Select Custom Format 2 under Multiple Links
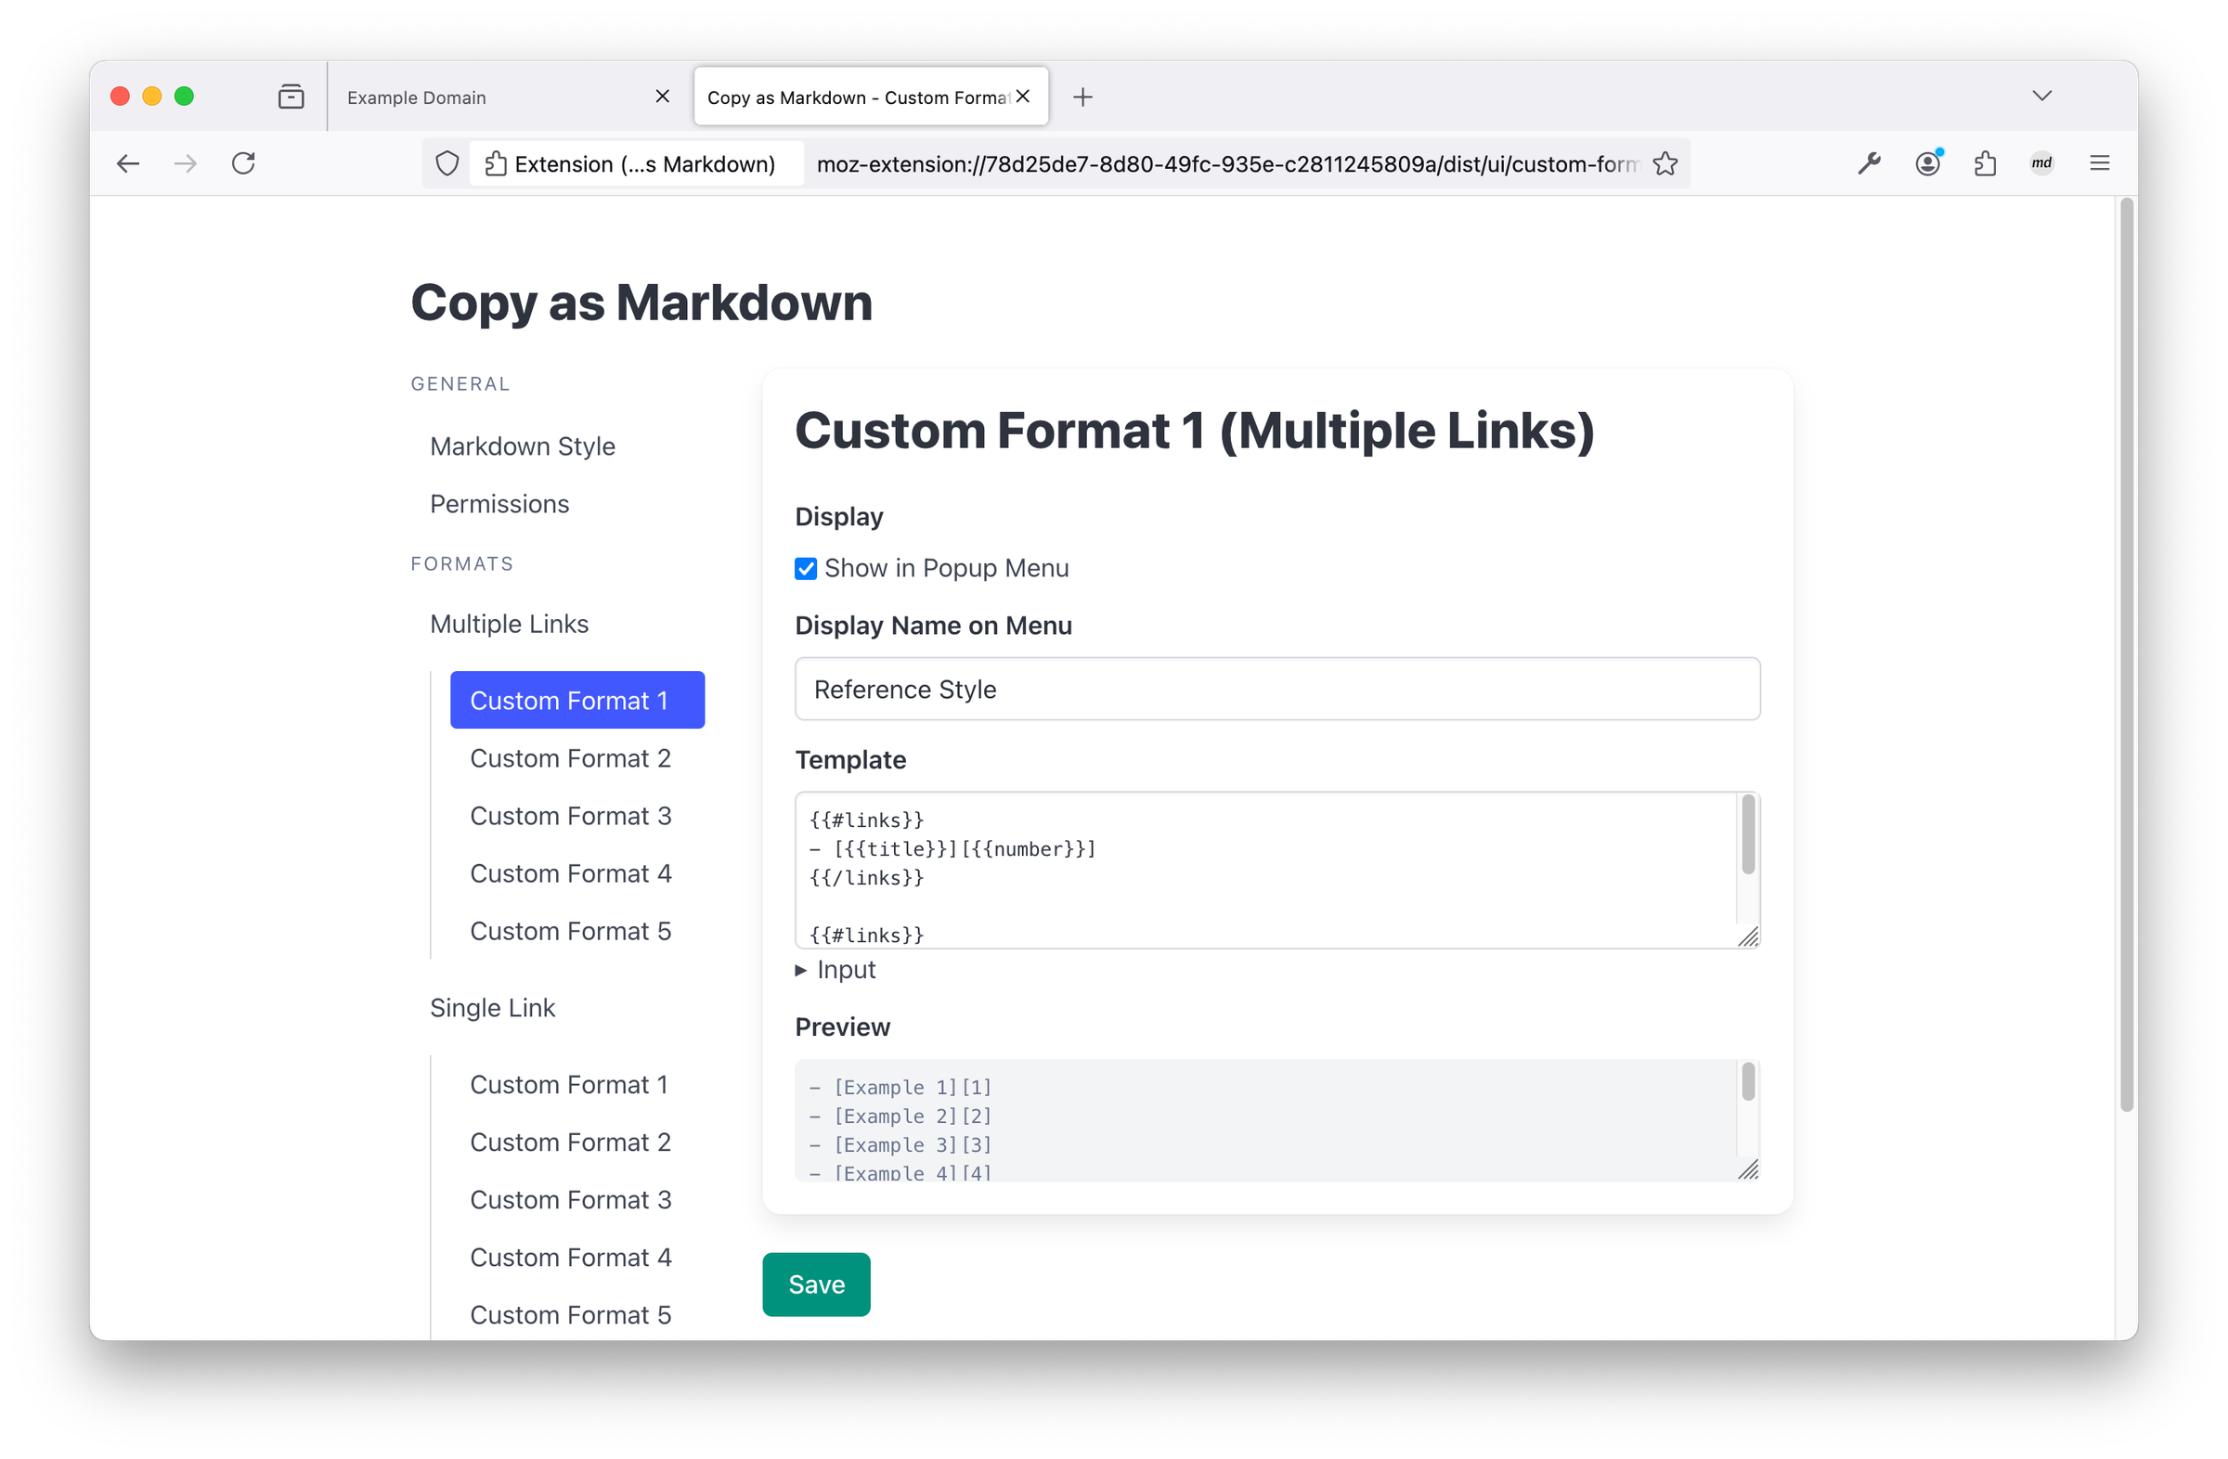Image resolution: width=2228 pixels, height=1459 pixels. [570, 758]
